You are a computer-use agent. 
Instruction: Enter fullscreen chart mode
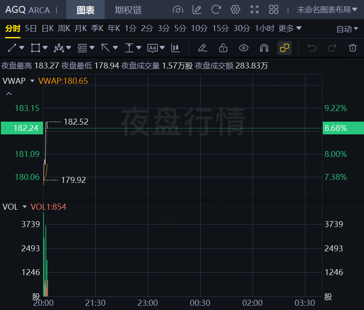[x=255, y=10]
